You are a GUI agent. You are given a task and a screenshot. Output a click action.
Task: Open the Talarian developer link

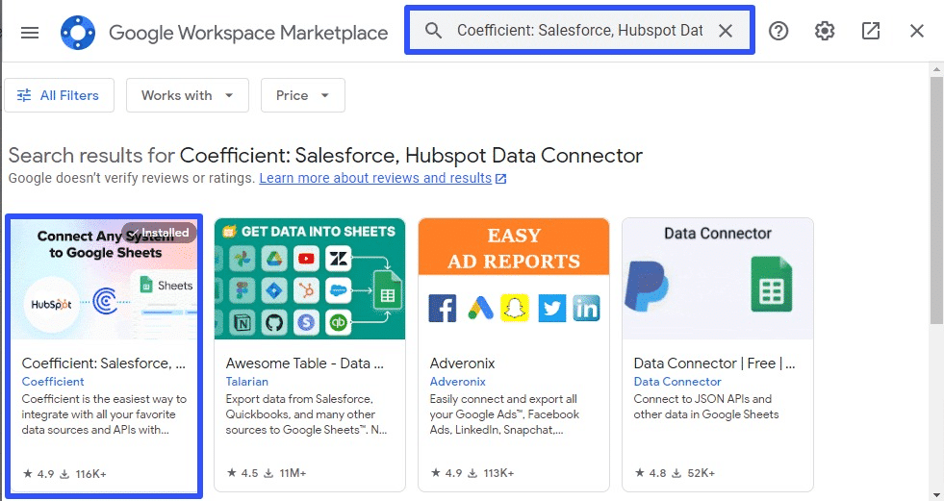247,382
